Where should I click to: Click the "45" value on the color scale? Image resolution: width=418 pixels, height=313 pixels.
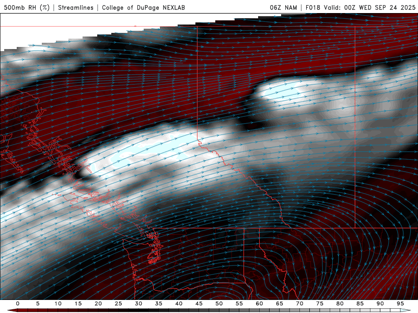pos(199,304)
